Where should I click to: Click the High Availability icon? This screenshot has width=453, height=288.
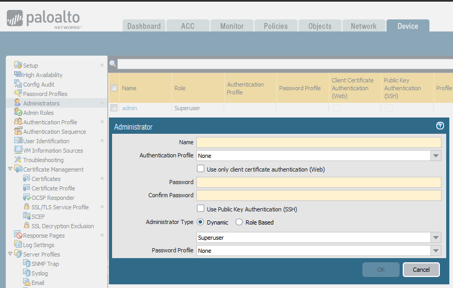coord(18,74)
